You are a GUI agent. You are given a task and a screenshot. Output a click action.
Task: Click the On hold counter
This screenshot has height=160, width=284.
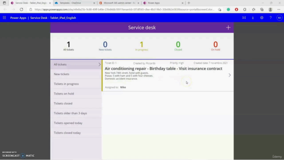tap(215, 46)
